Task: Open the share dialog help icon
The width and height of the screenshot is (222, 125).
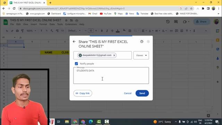Action: [x=142, y=42]
